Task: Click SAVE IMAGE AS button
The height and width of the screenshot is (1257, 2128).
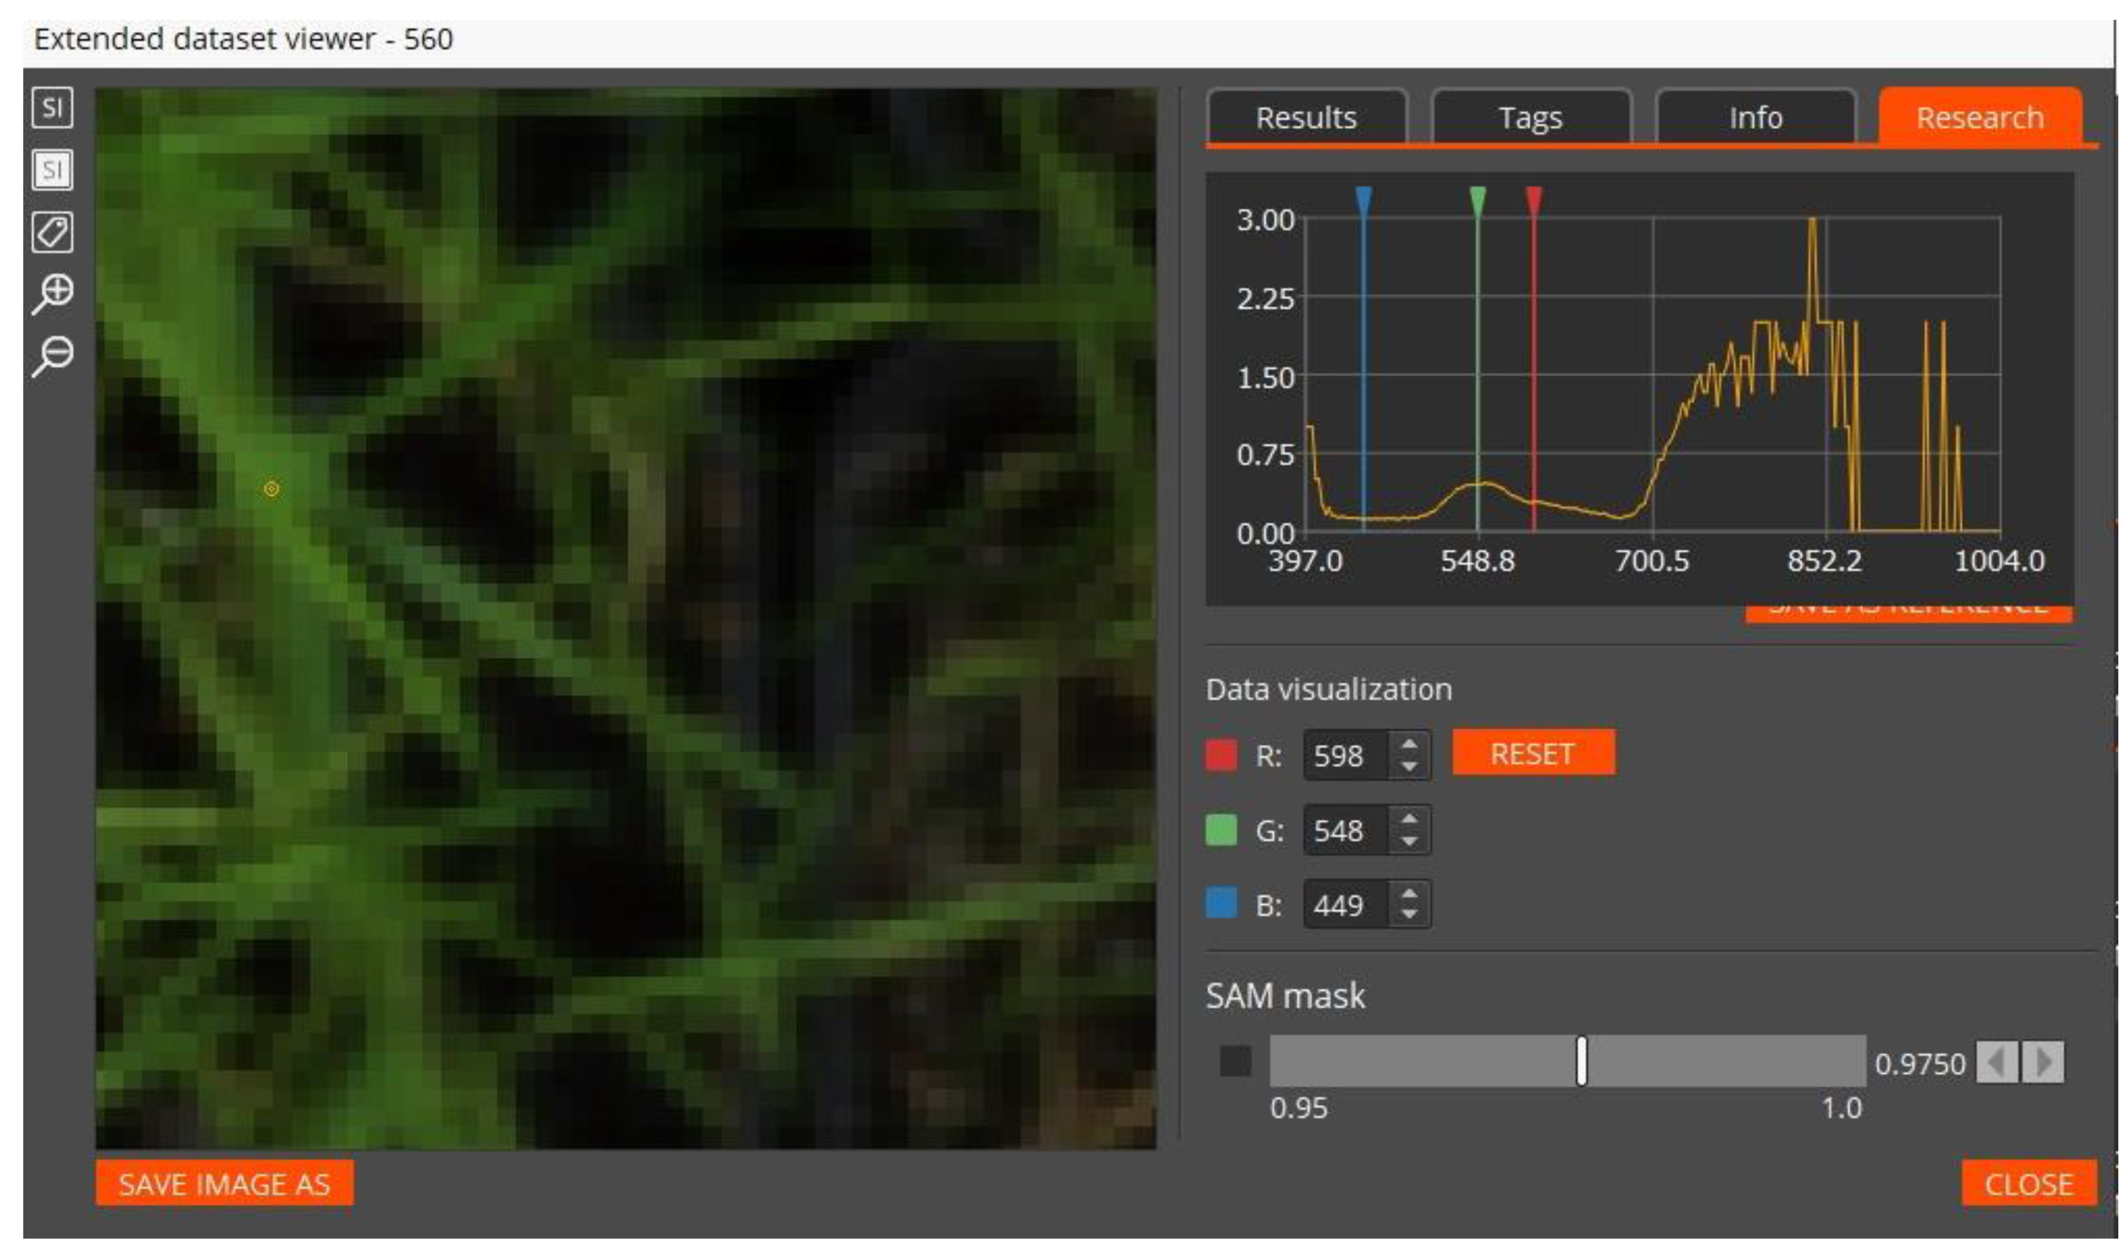Action: click(x=224, y=1184)
